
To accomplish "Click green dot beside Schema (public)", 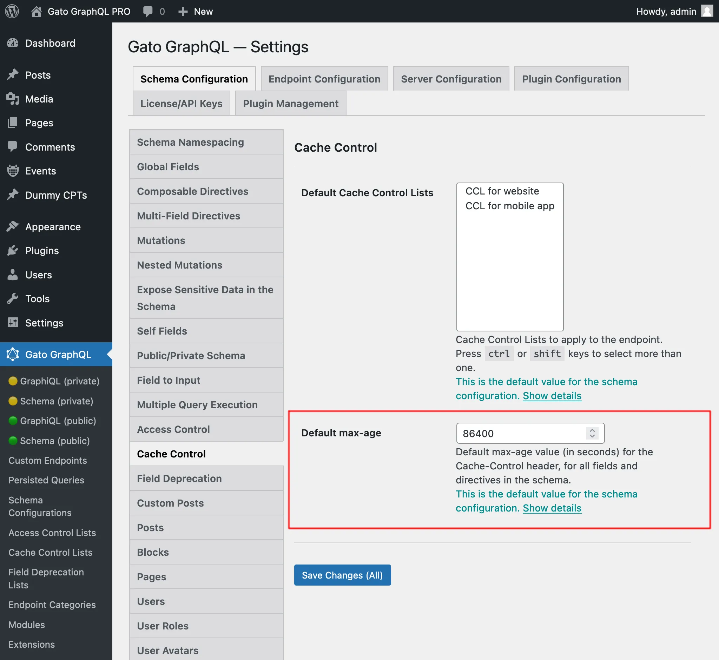I will pos(13,441).
